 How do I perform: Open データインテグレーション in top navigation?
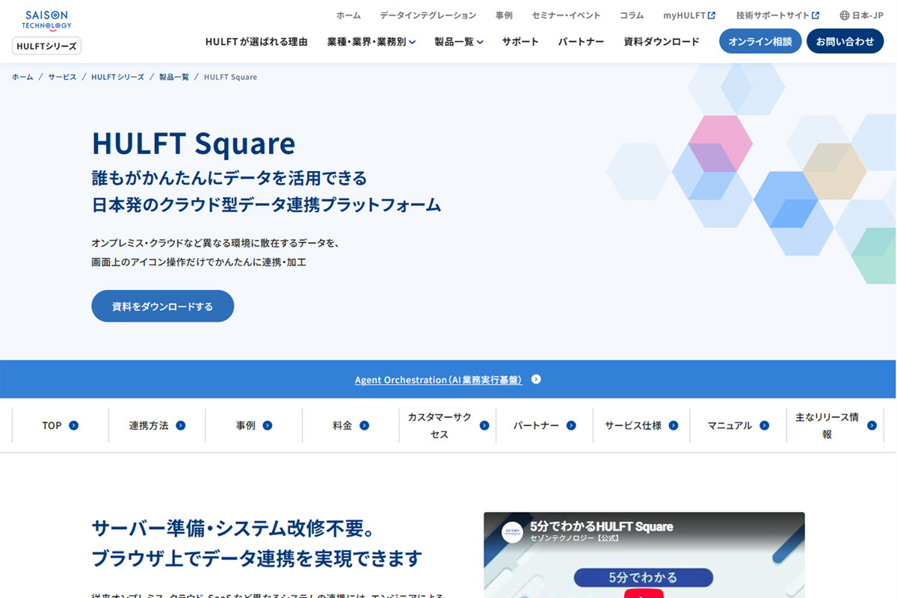tap(428, 15)
